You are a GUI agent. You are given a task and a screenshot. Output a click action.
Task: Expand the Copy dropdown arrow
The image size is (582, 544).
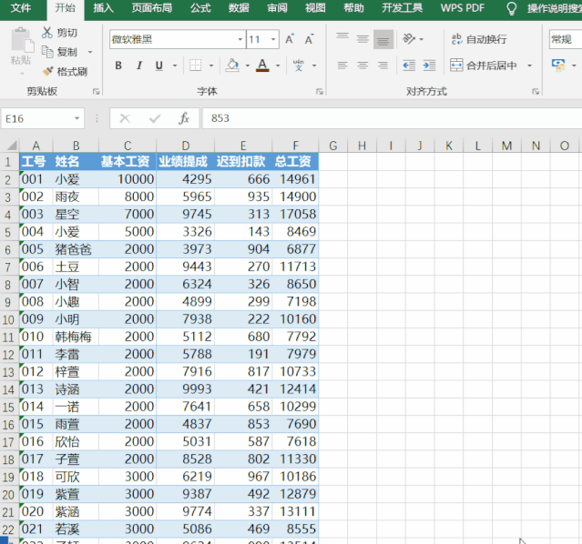point(90,52)
